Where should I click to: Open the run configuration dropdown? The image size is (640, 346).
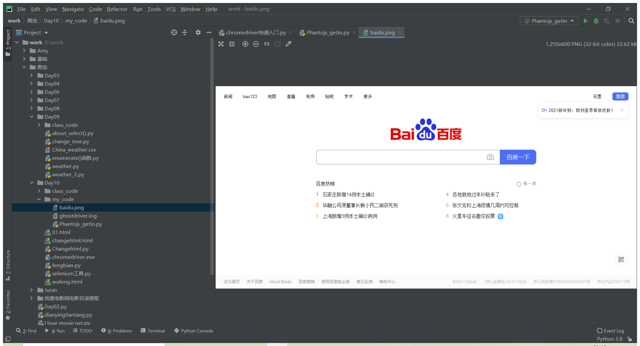pos(549,21)
